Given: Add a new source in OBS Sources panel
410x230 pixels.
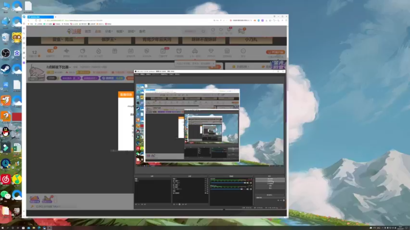Looking at the screenshot, I should (x=174, y=204).
